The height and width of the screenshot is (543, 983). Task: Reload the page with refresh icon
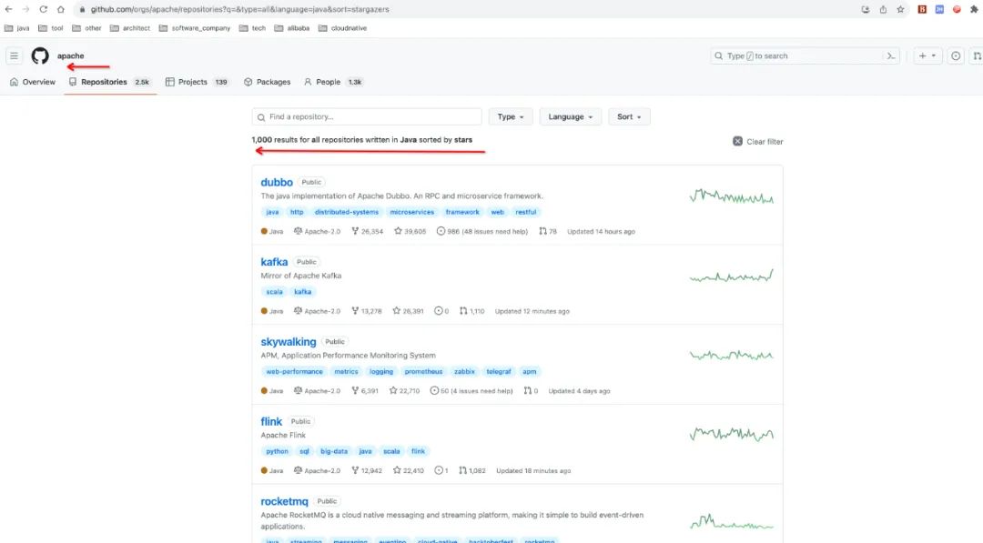click(x=44, y=9)
